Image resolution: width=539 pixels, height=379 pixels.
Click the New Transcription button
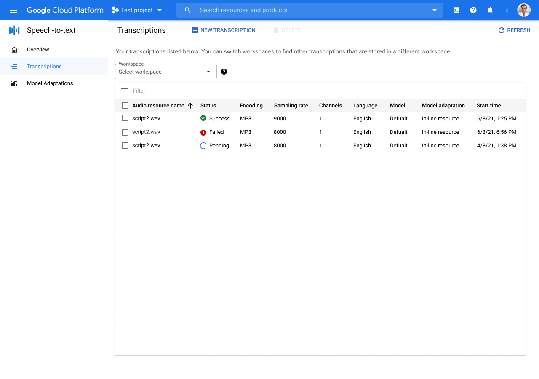pos(224,30)
